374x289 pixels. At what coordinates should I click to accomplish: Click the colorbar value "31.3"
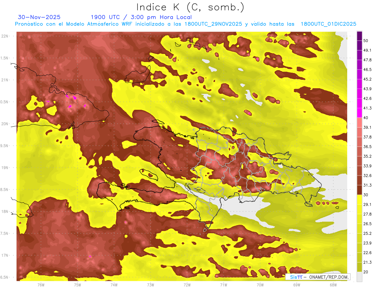click(367, 185)
